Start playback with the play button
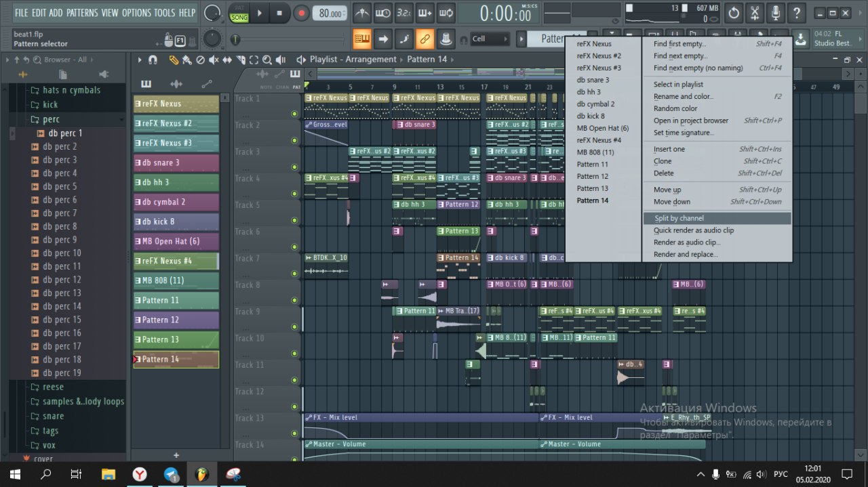This screenshot has height=487, width=868. pos(260,13)
